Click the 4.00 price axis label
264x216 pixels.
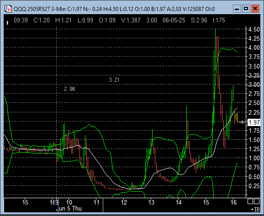[254, 47]
